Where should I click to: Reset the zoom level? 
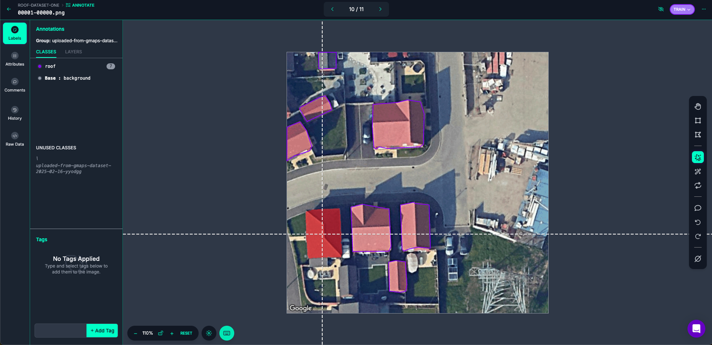tap(186, 333)
